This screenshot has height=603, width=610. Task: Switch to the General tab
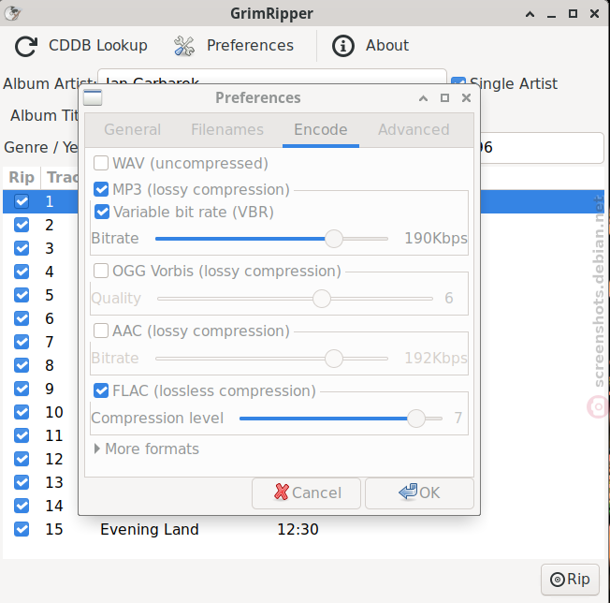[x=132, y=129]
